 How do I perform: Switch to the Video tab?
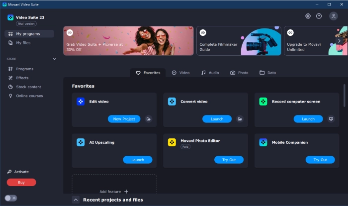point(181,73)
